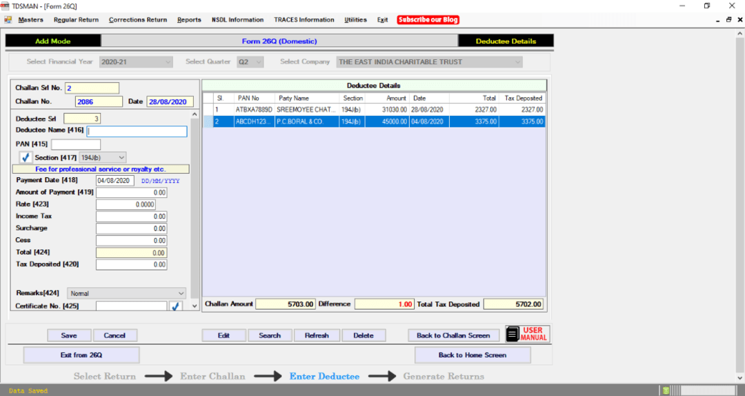This screenshot has width=745, height=396.
Task: Open the Masters menu
Action: pos(31,19)
